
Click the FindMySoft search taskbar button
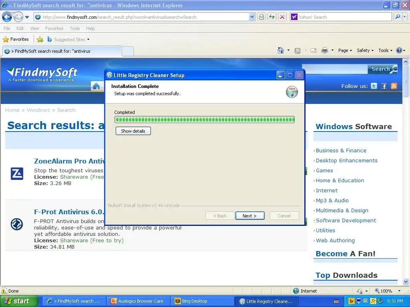74,301
